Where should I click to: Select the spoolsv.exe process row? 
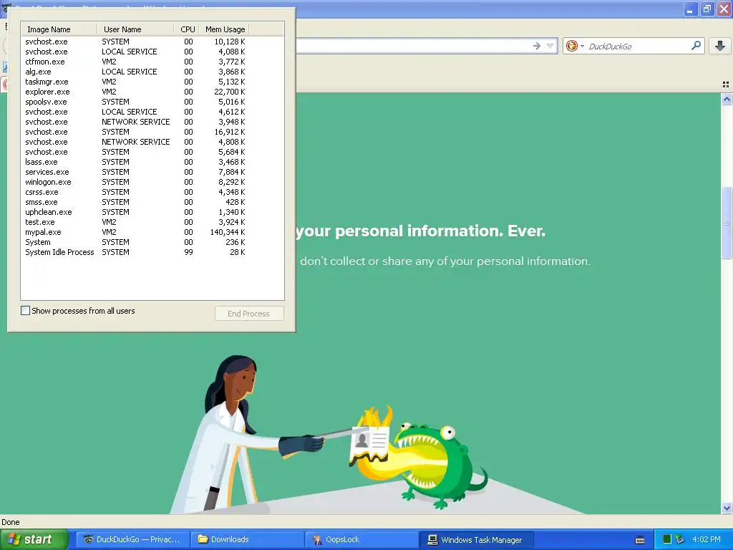coord(135,102)
